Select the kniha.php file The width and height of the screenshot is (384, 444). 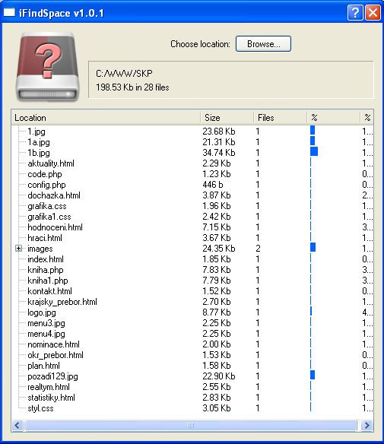point(46,270)
